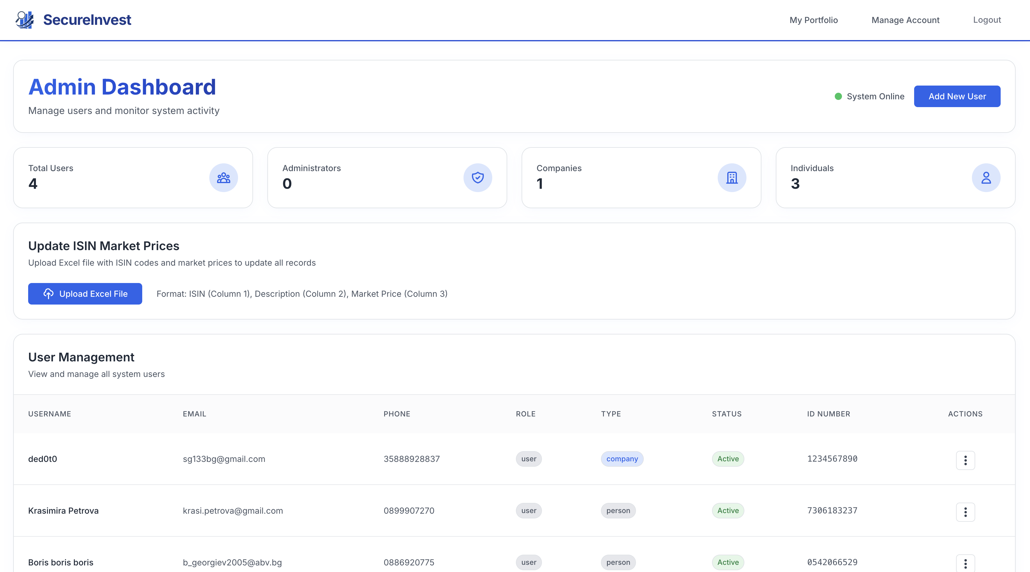This screenshot has width=1030, height=572.
Task: Click email krasi.petrova@gmail.com
Action: (x=233, y=510)
